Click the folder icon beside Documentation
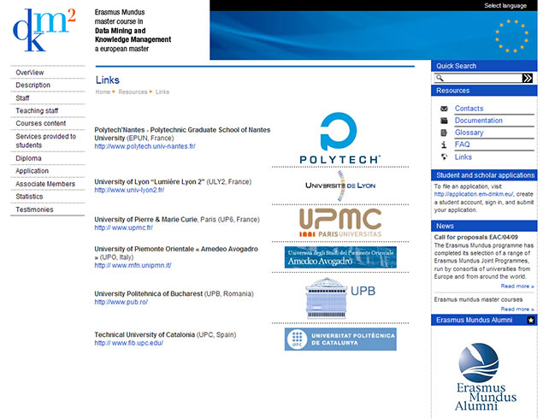 click(x=444, y=121)
